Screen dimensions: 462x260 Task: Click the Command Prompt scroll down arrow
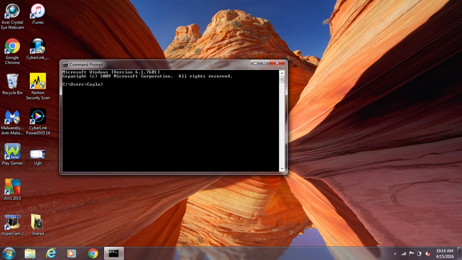(x=282, y=169)
